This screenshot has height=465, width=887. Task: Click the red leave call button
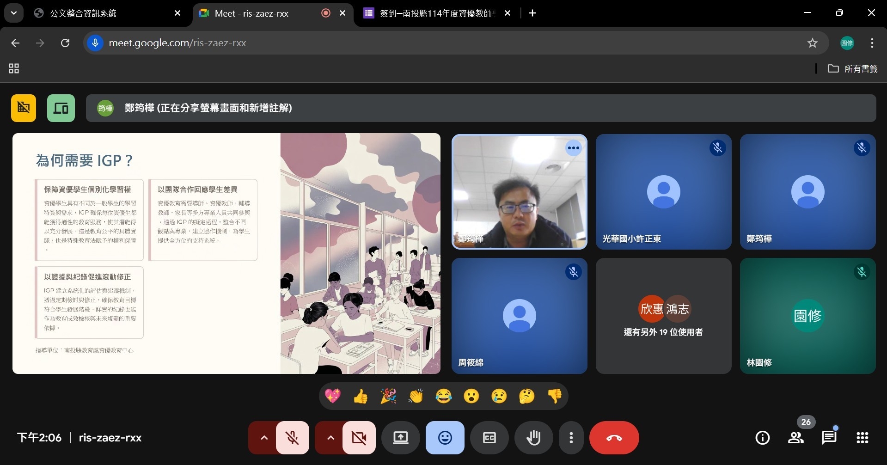[614, 438]
